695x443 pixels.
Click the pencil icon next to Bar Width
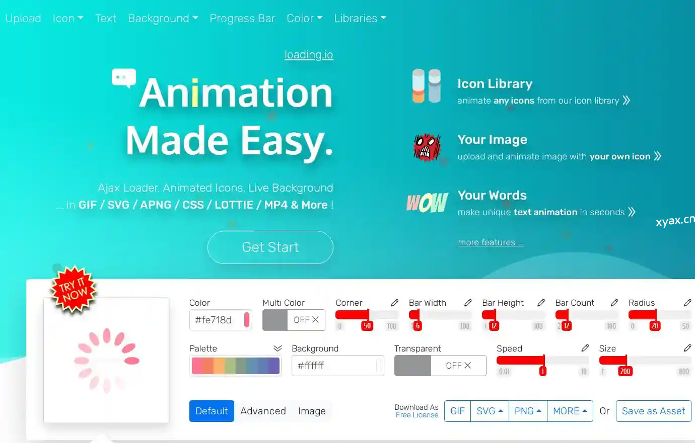[x=468, y=303]
